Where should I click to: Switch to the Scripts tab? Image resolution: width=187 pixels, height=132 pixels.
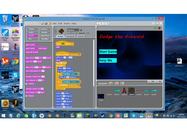pos(61,36)
